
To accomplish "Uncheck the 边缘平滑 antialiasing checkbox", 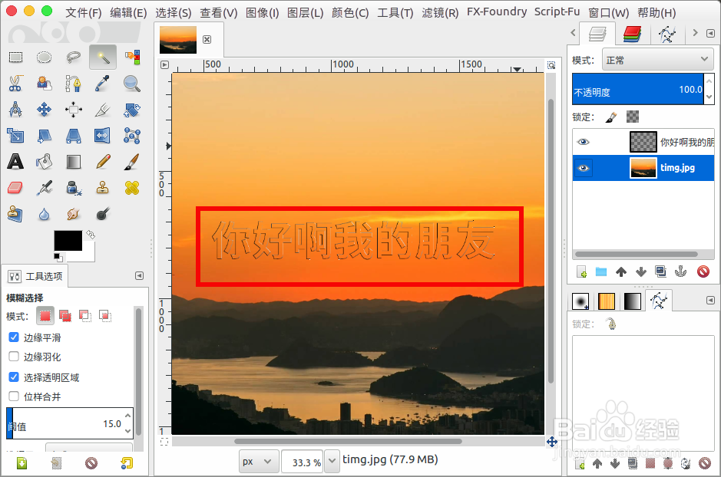I will (x=14, y=337).
